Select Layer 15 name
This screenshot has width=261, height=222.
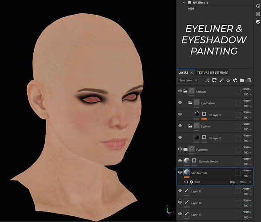pyautogui.click(x=196, y=191)
